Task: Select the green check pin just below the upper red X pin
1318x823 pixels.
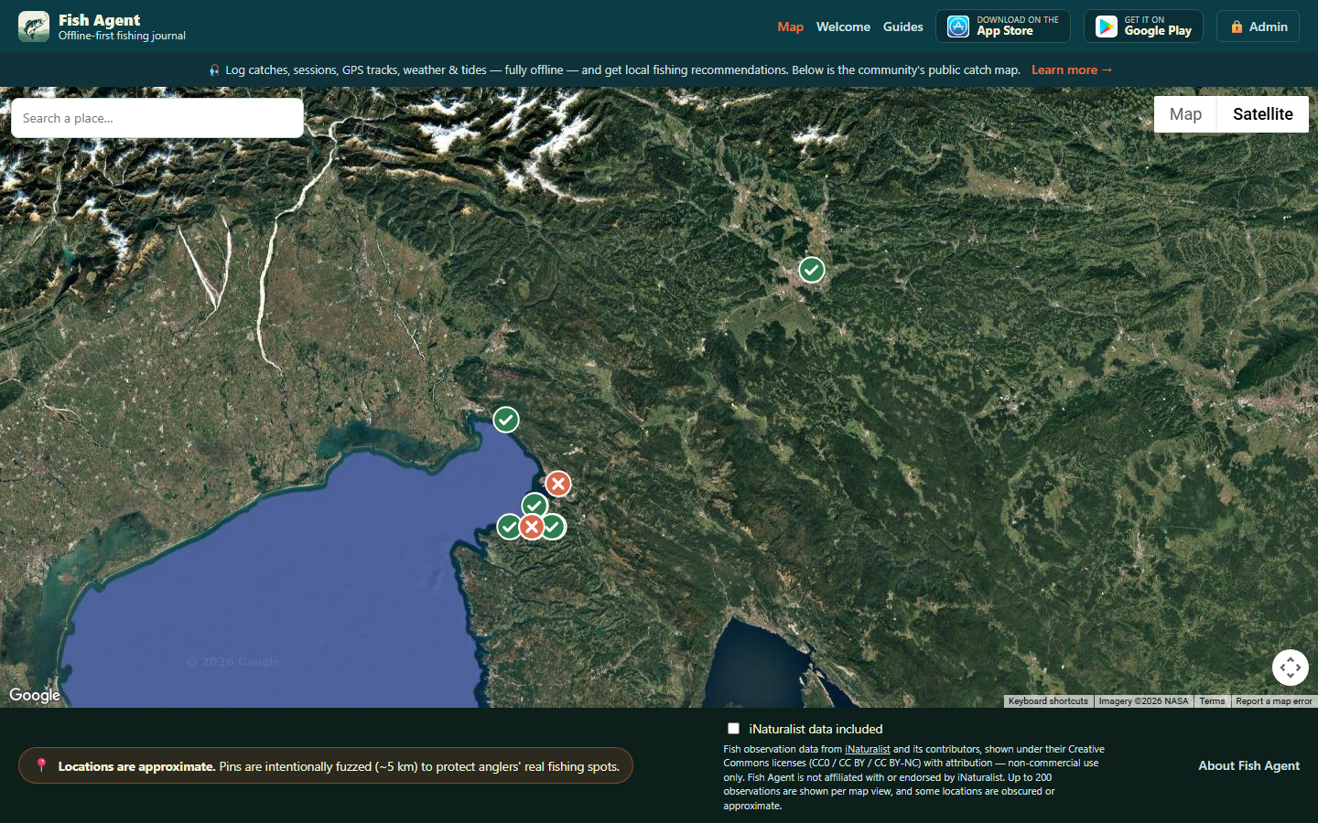Action: coord(535,505)
